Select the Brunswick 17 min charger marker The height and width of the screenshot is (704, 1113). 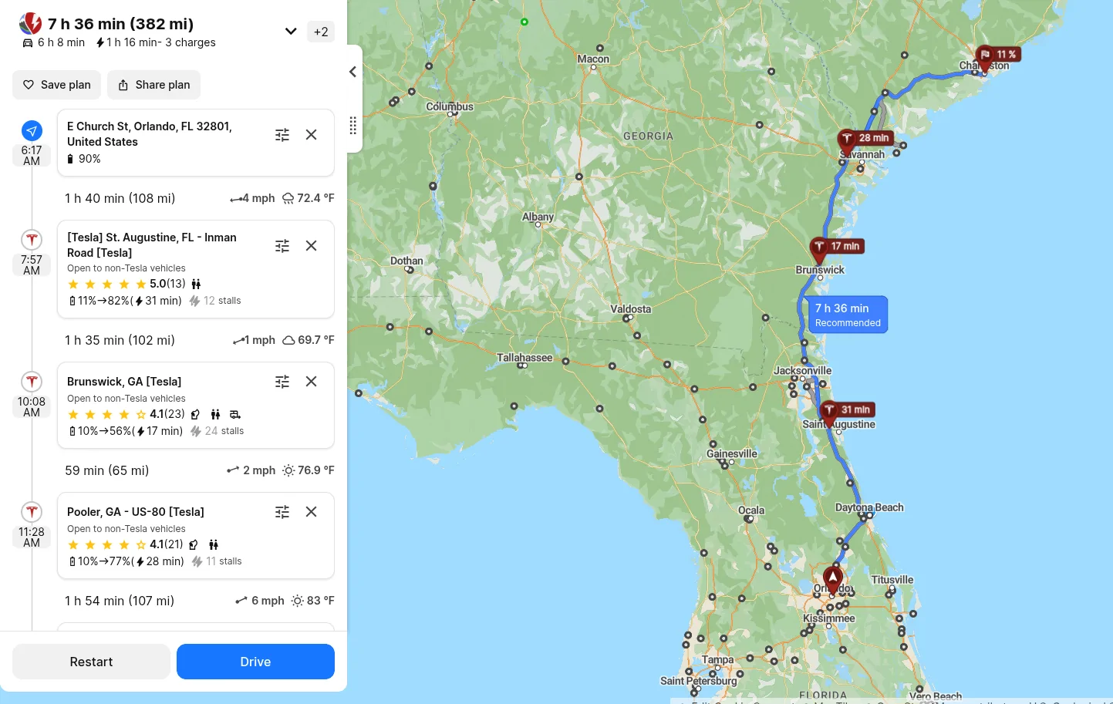point(838,247)
